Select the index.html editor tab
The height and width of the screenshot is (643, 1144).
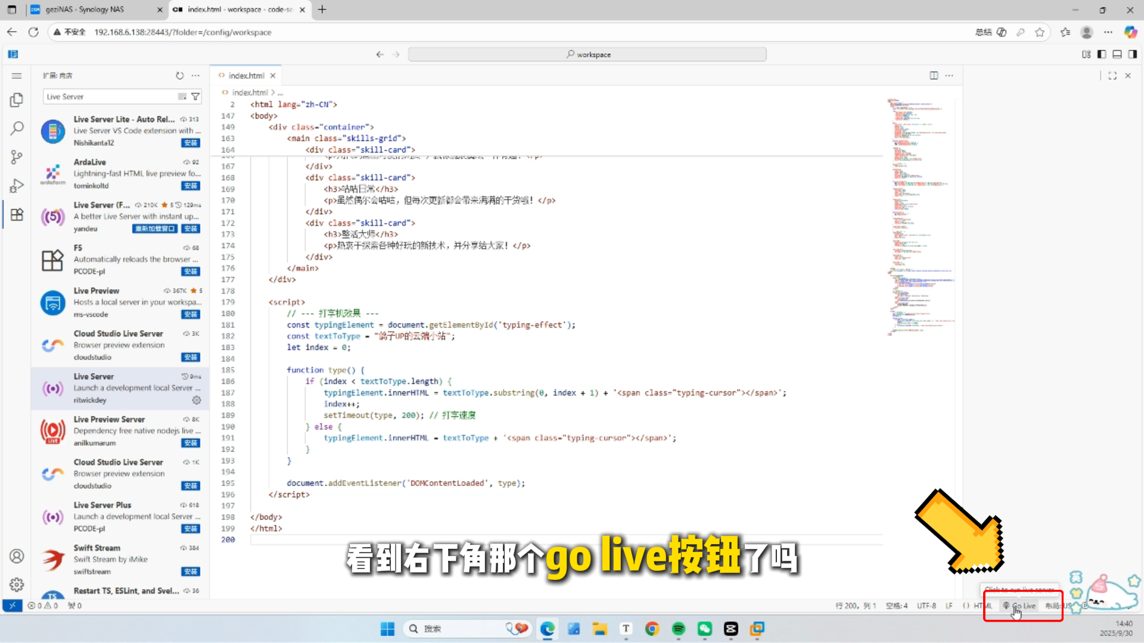click(x=245, y=76)
